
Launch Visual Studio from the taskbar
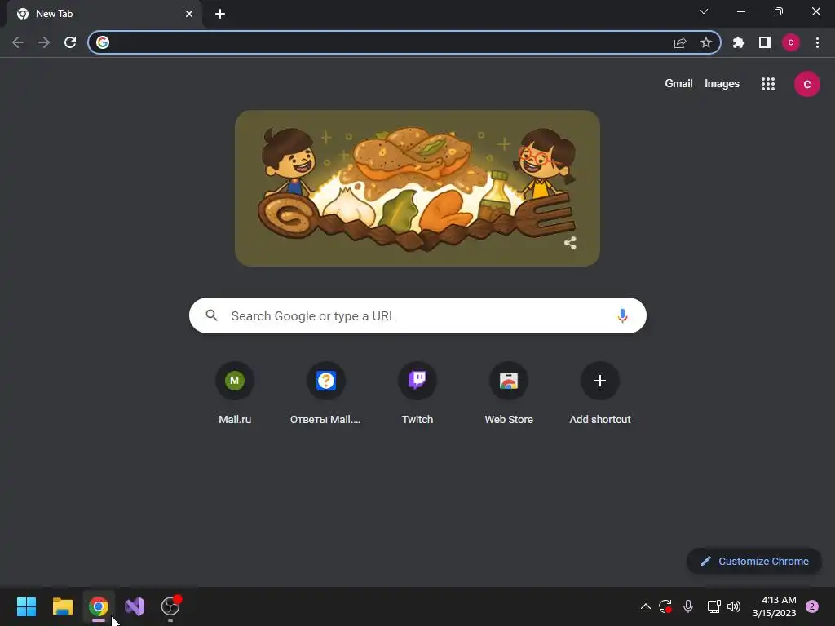[135, 606]
